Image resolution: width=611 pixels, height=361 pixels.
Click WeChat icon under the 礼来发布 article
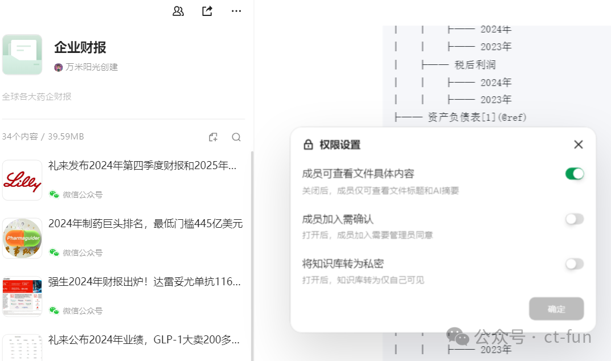[x=54, y=194]
